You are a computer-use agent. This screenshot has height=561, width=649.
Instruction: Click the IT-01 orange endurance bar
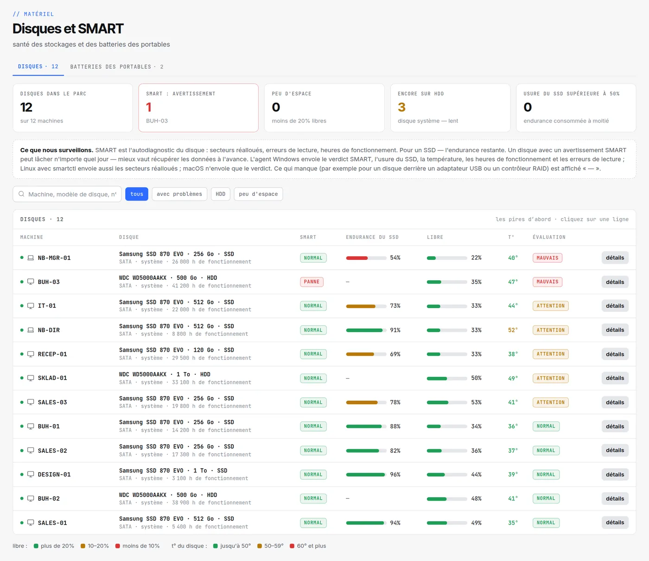[366, 306]
